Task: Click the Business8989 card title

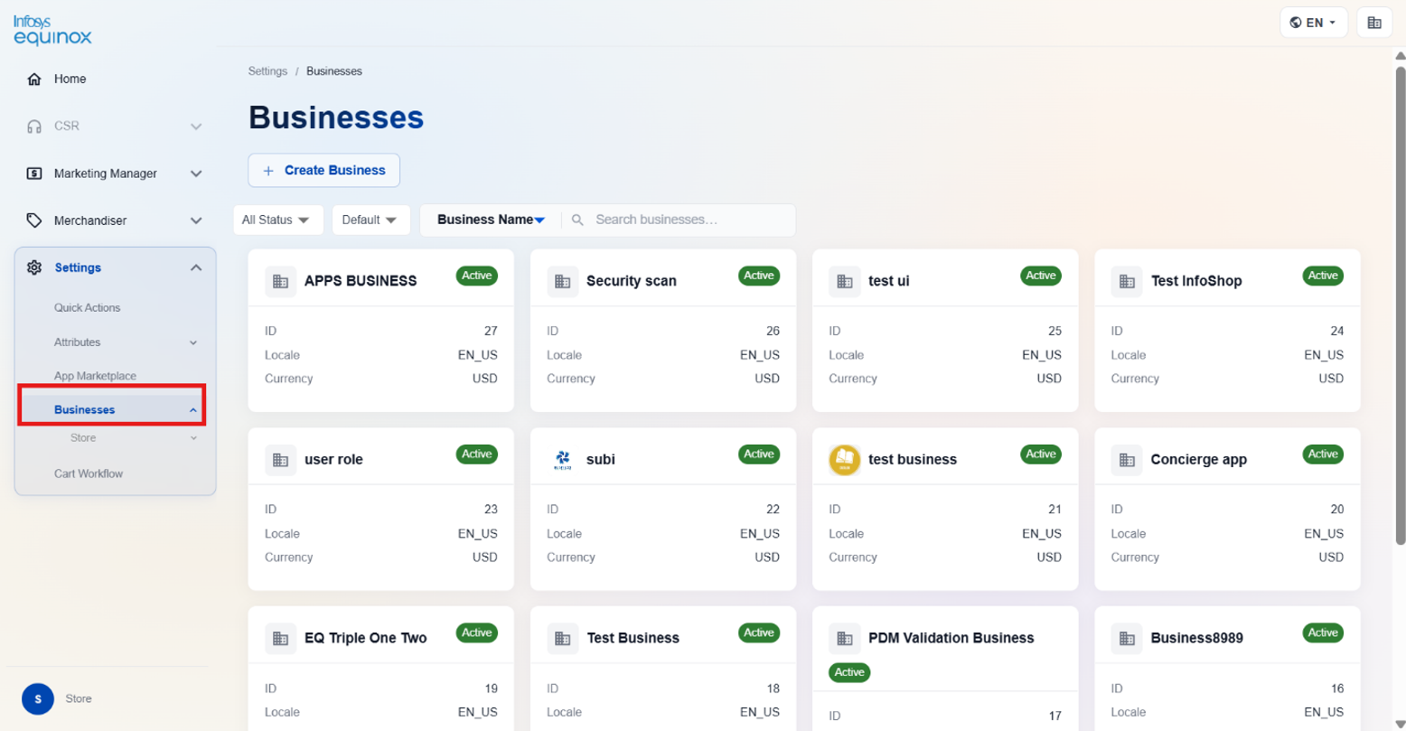Action: 1196,639
